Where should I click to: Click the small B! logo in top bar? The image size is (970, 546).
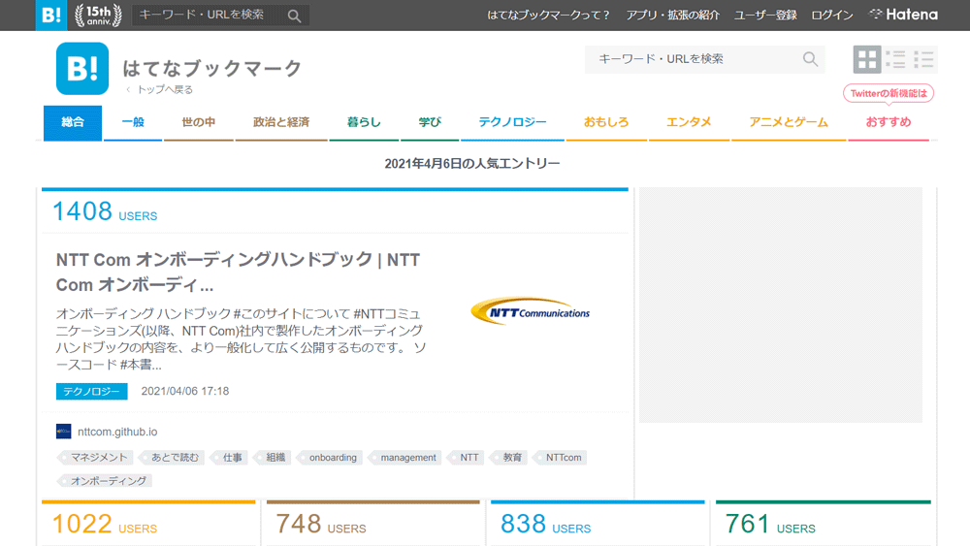point(50,15)
